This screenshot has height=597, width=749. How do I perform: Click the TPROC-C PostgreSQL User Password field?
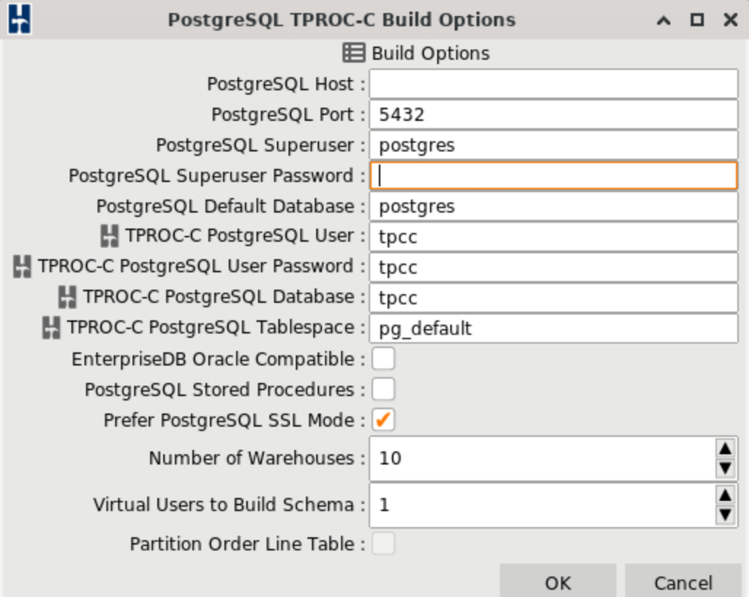click(x=554, y=267)
